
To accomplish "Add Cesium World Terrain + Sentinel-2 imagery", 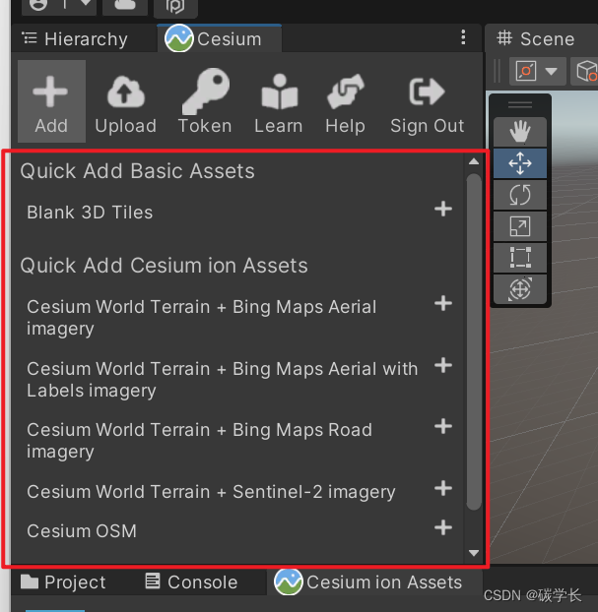I will pos(443,488).
